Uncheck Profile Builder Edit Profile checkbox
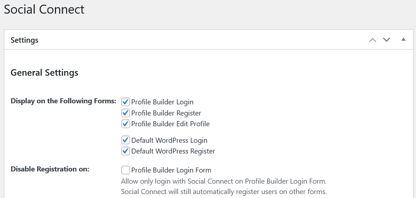 126,124
